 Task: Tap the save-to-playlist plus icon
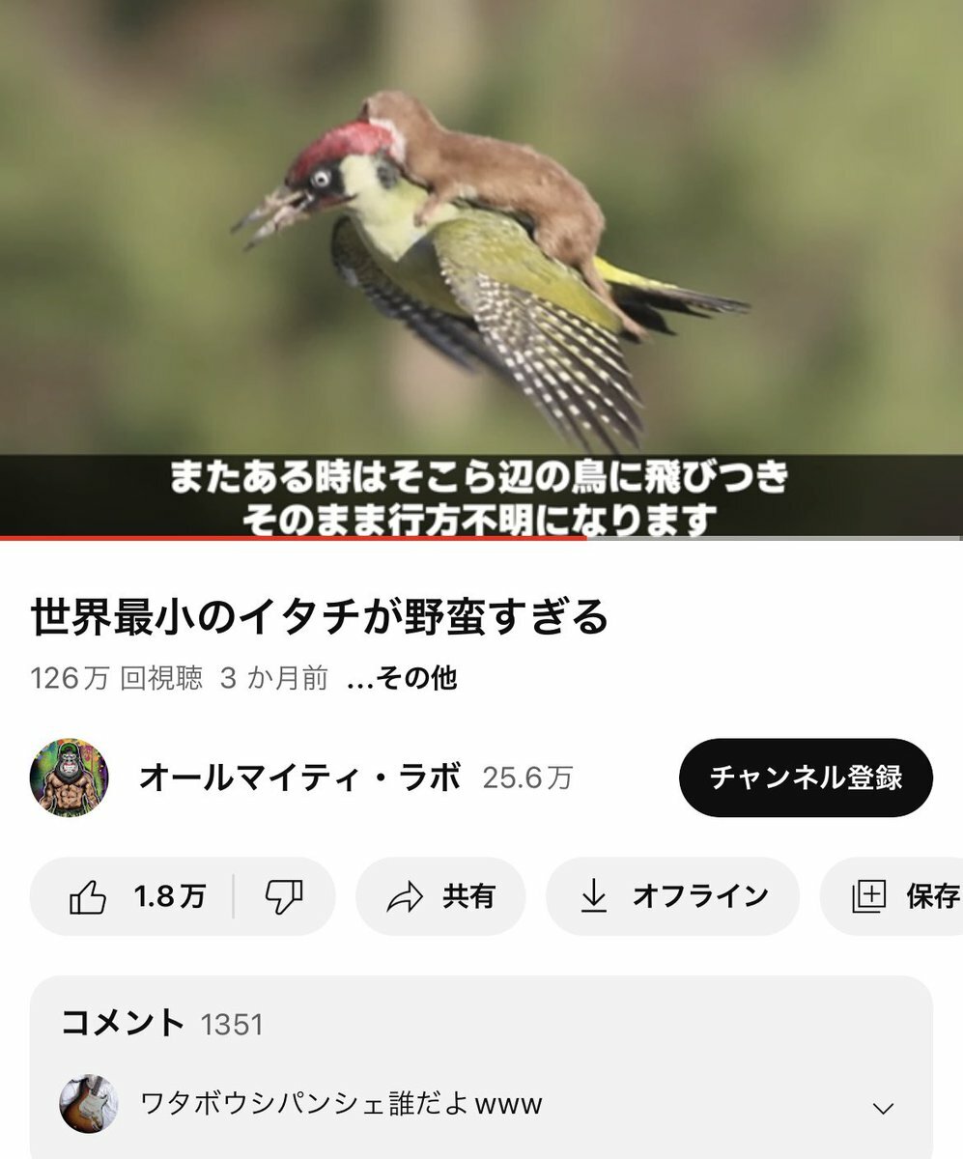868,897
